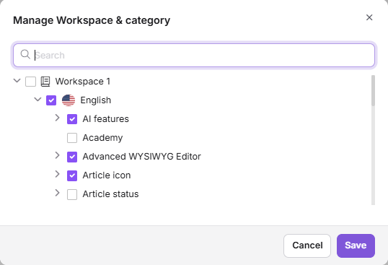Click the category list vertical scrollbar
Image resolution: width=388 pixels, height=265 pixels.
373,140
